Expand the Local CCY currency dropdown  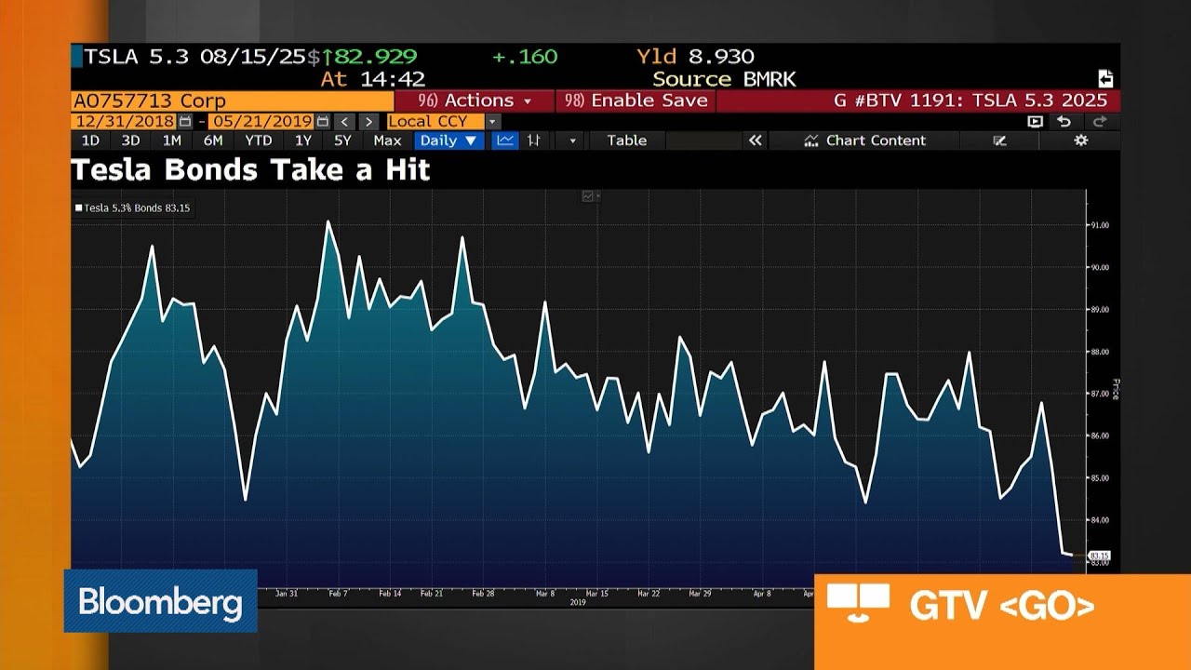[x=493, y=122]
